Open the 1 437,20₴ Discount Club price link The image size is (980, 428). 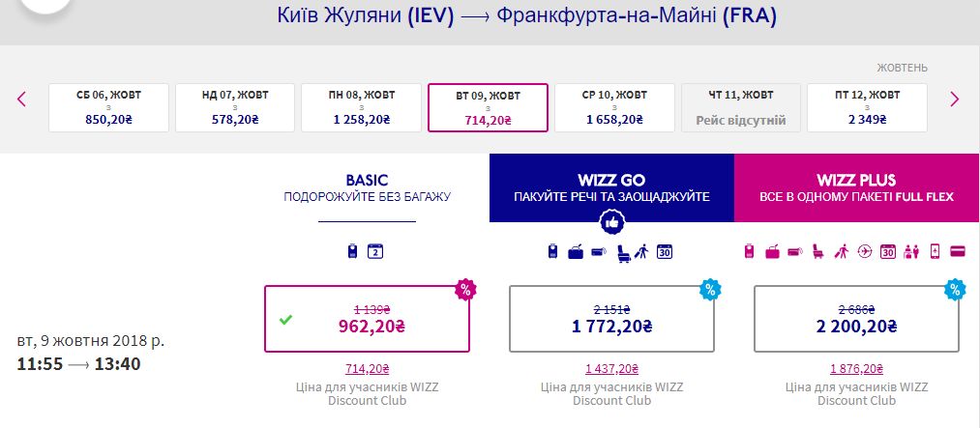point(611,369)
